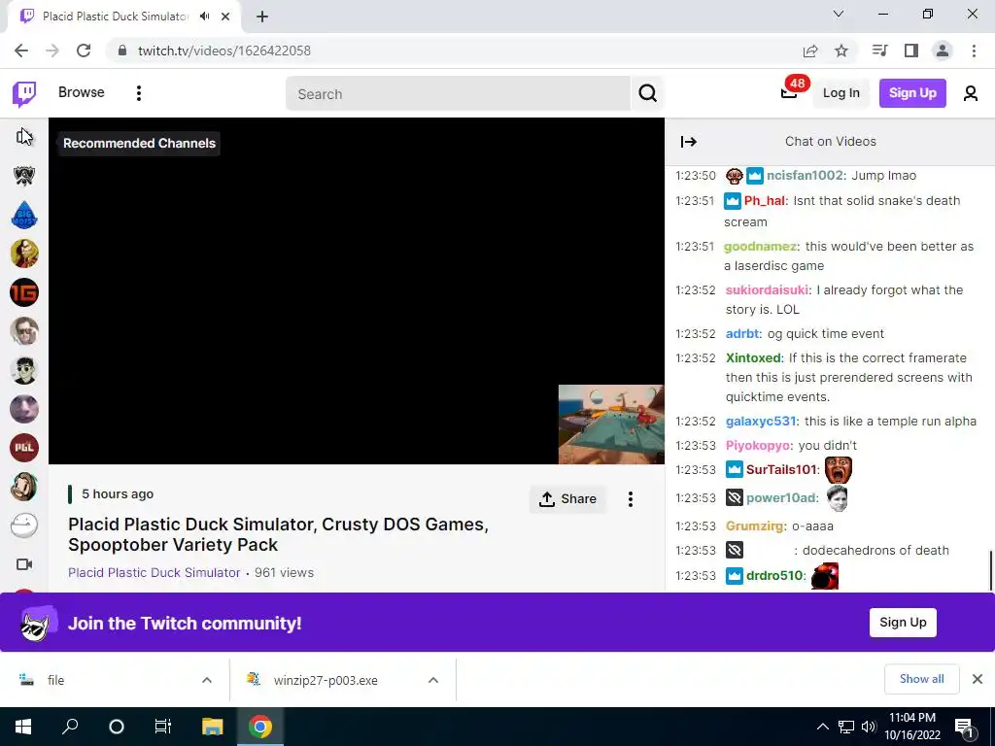Open the tab search chevron in title bar
Image resolution: width=995 pixels, height=746 pixels.
coord(839,14)
